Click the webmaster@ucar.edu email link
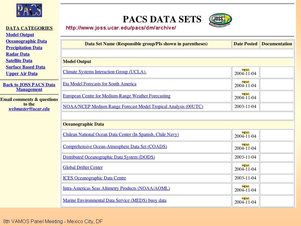 pos(29,109)
